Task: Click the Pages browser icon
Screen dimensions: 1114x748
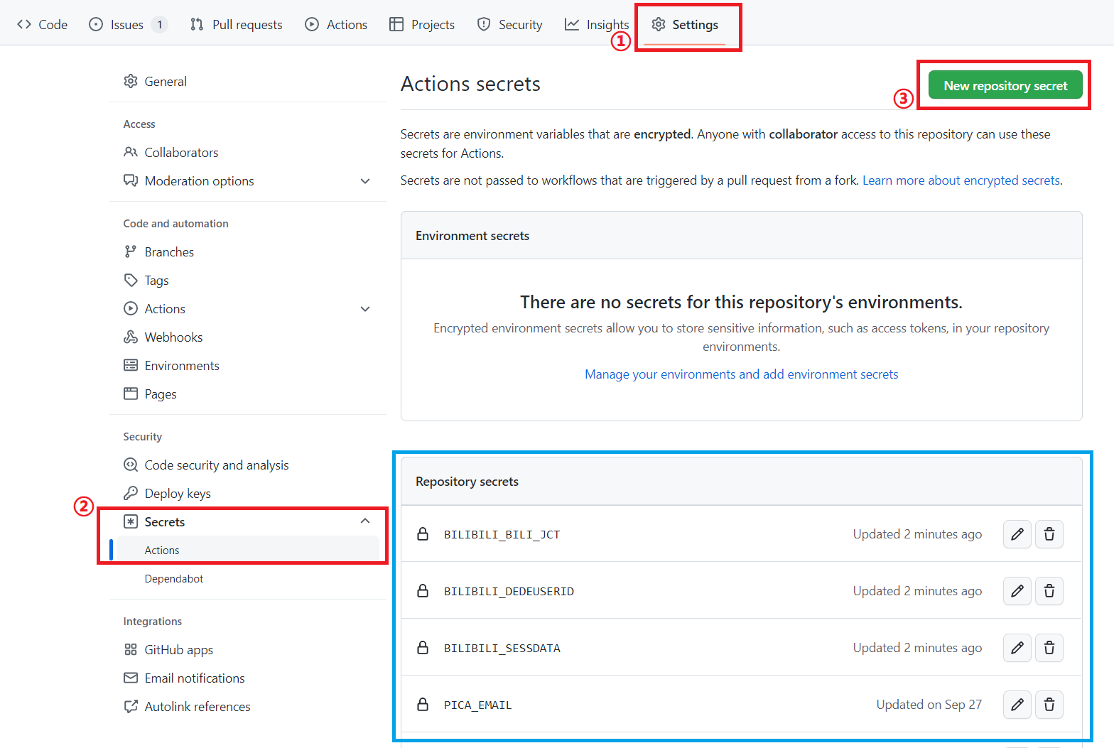Action: (131, 394)
